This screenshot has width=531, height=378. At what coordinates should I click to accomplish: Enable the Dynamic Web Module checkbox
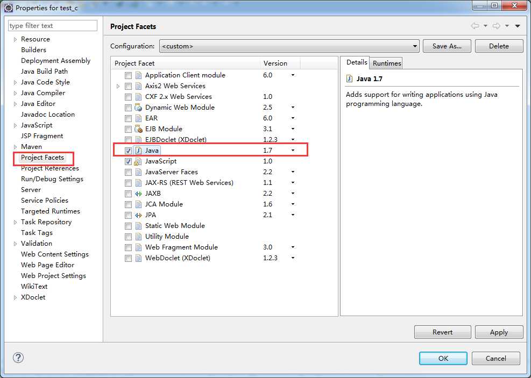pos(128,108)
